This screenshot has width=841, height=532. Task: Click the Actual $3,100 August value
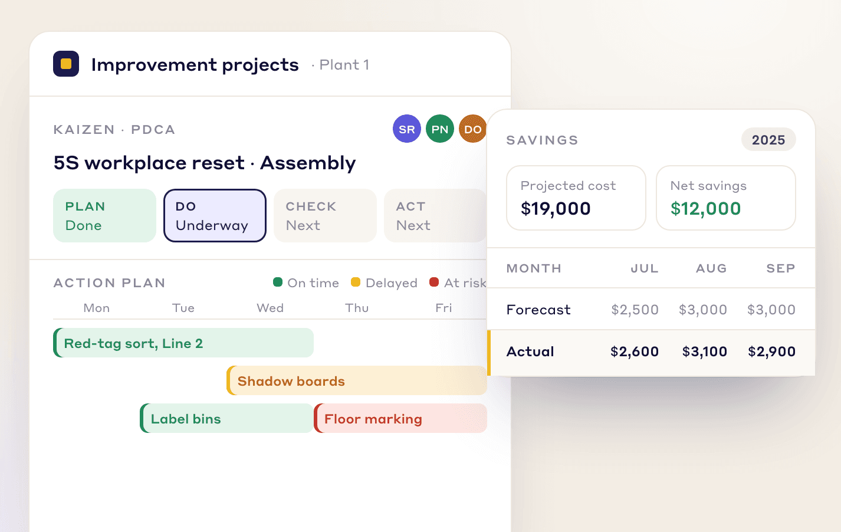point(704,352)
